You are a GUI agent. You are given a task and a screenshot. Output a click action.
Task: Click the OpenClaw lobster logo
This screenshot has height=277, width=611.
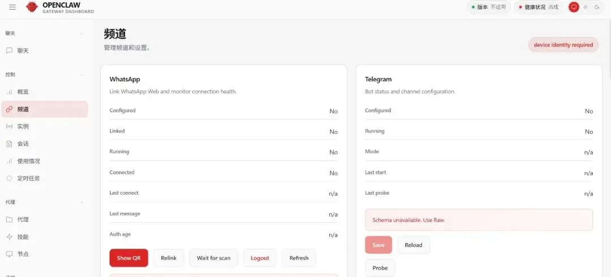point(32,7)
